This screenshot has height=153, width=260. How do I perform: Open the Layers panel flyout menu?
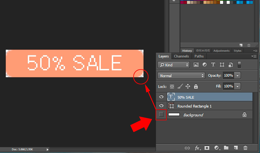(254, 56)
